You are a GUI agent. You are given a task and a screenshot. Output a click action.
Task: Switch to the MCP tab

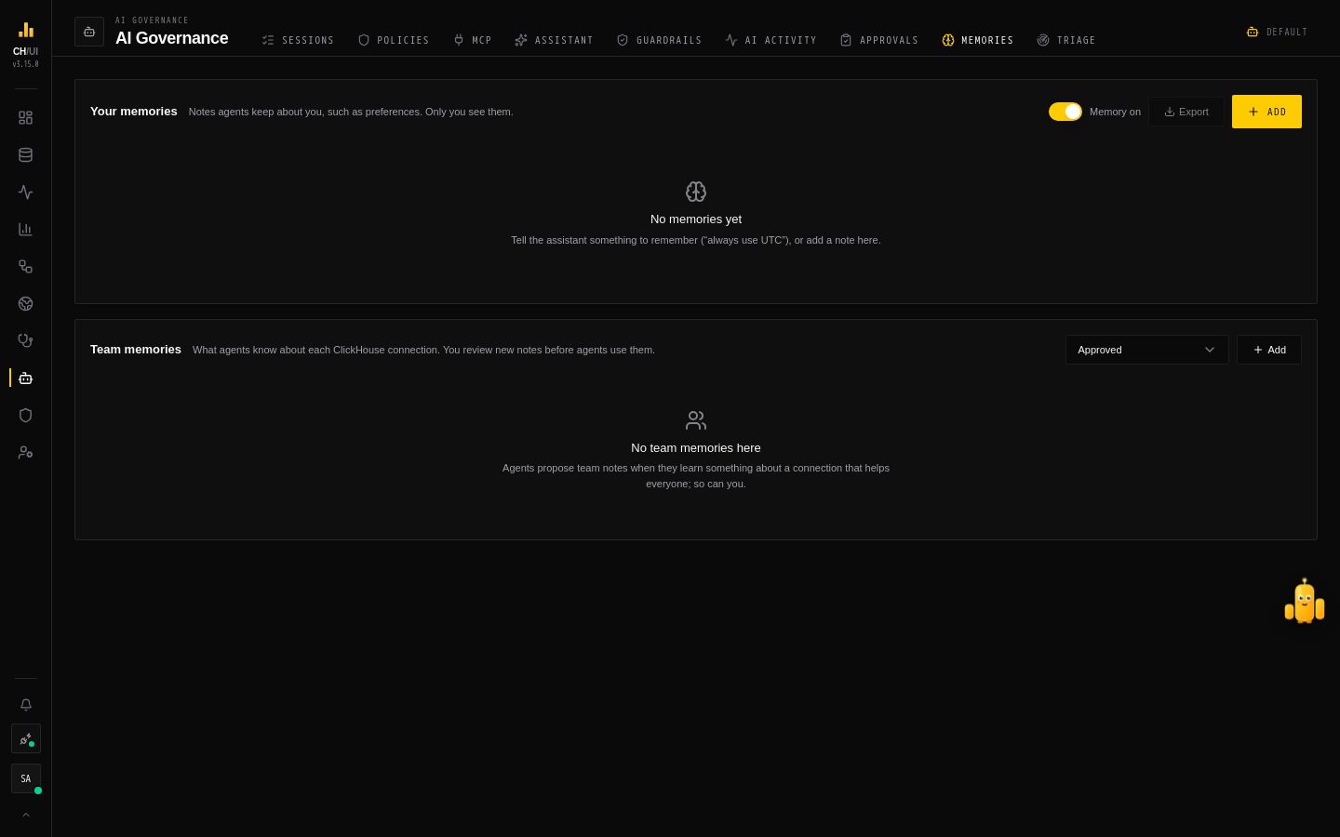coord(472,40)
